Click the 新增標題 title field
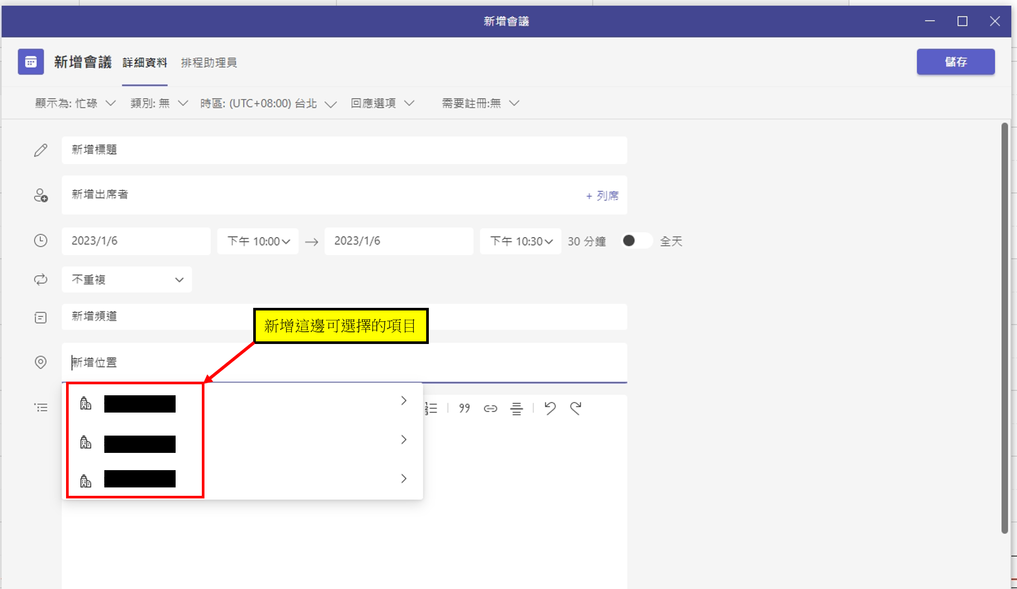Viewport: 1017px width, 589px height. (x=344, y=150)
